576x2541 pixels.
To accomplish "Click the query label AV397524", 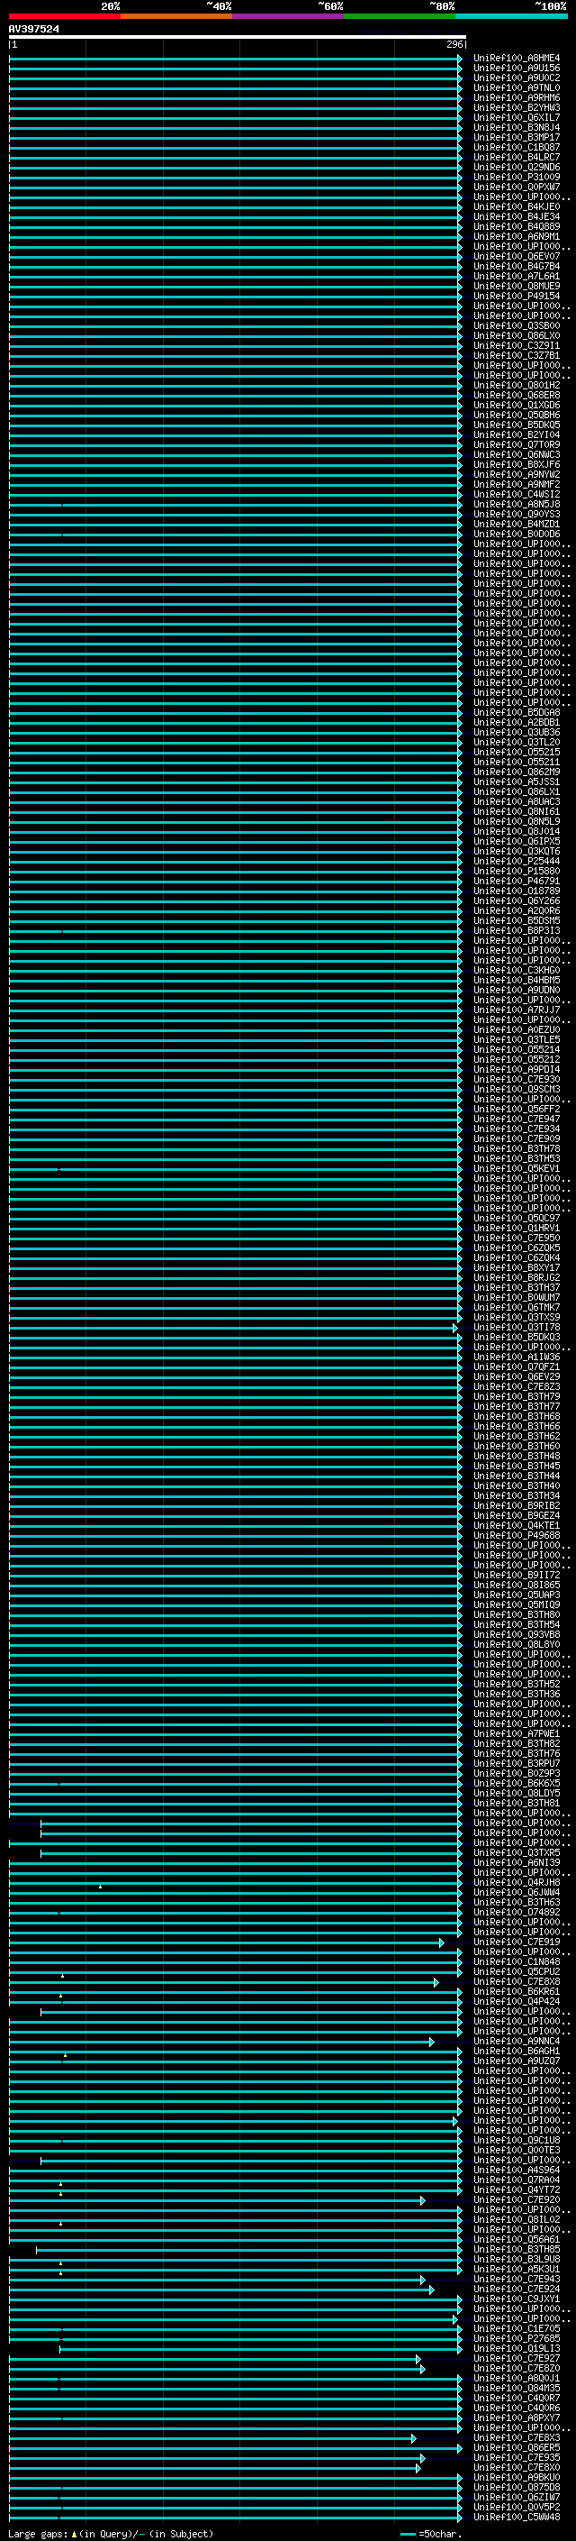I will click(33, 29).
